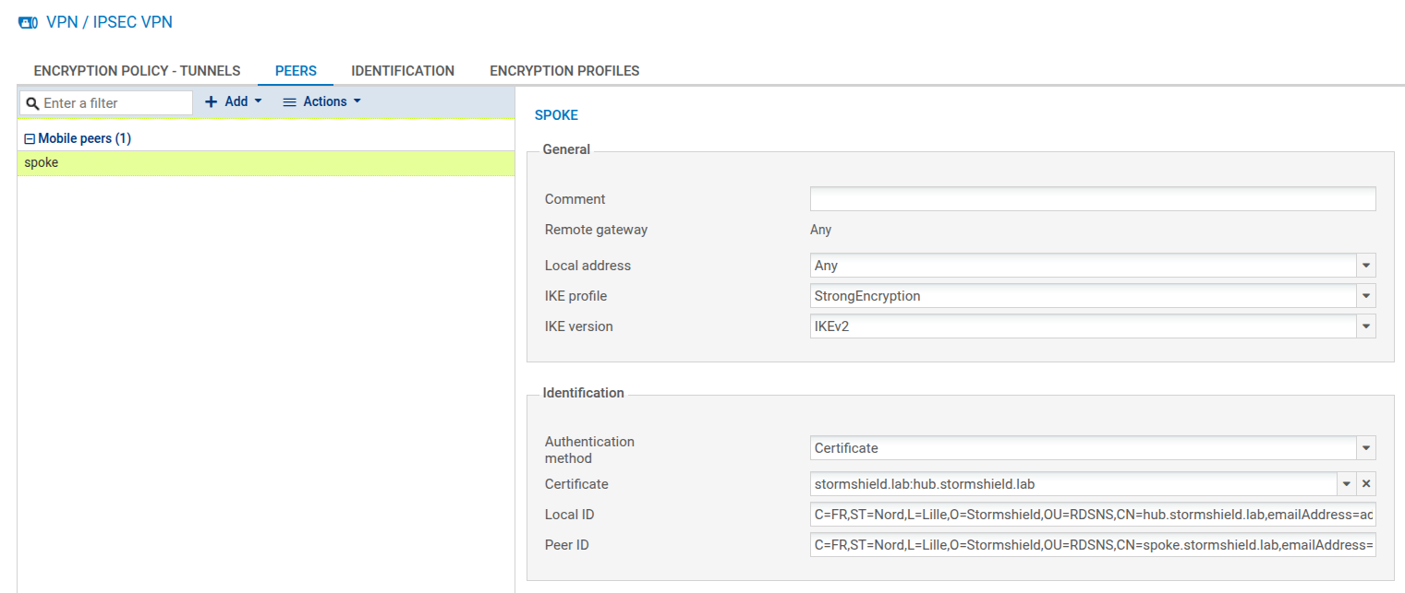Clear the selected certificate using the X icon
The image size is (1405, 593).
1365,483
